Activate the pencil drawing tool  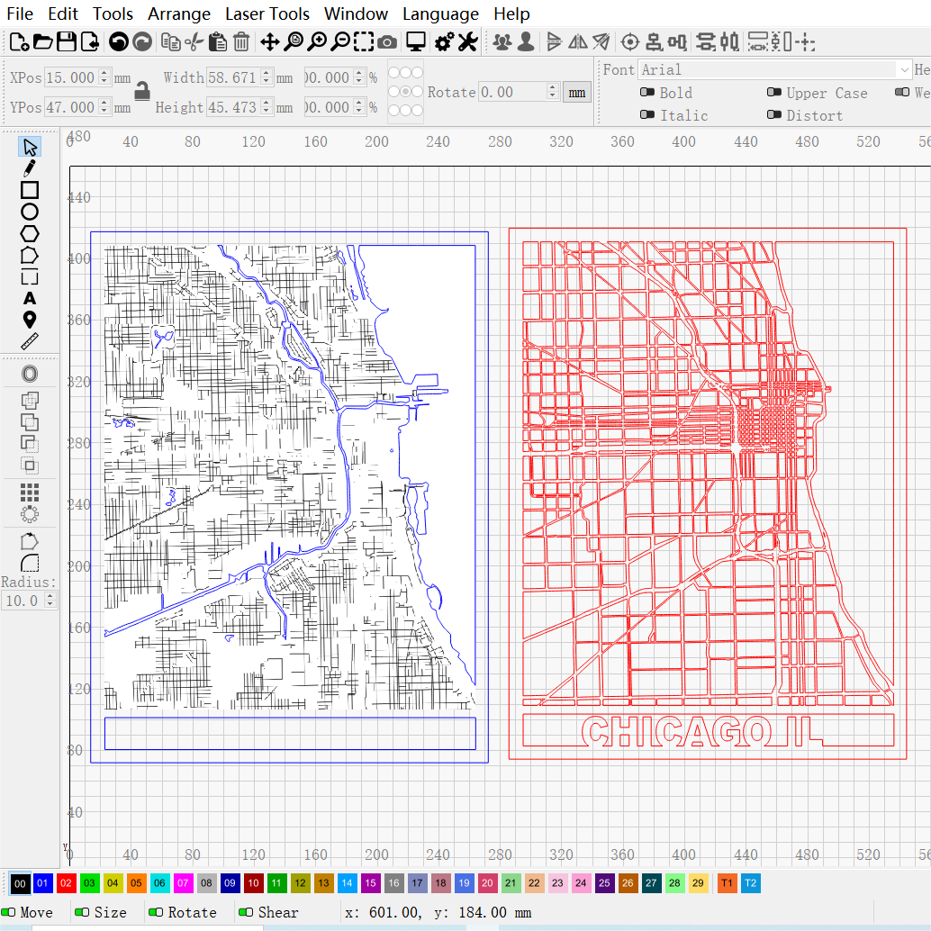30,168
